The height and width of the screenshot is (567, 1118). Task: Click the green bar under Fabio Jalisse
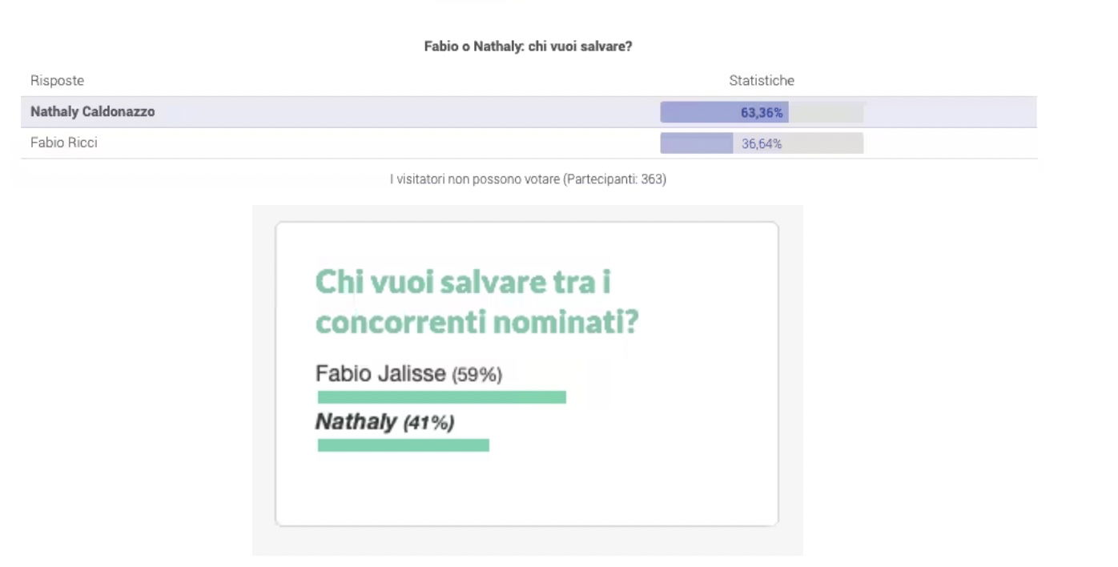click(442, 397)
